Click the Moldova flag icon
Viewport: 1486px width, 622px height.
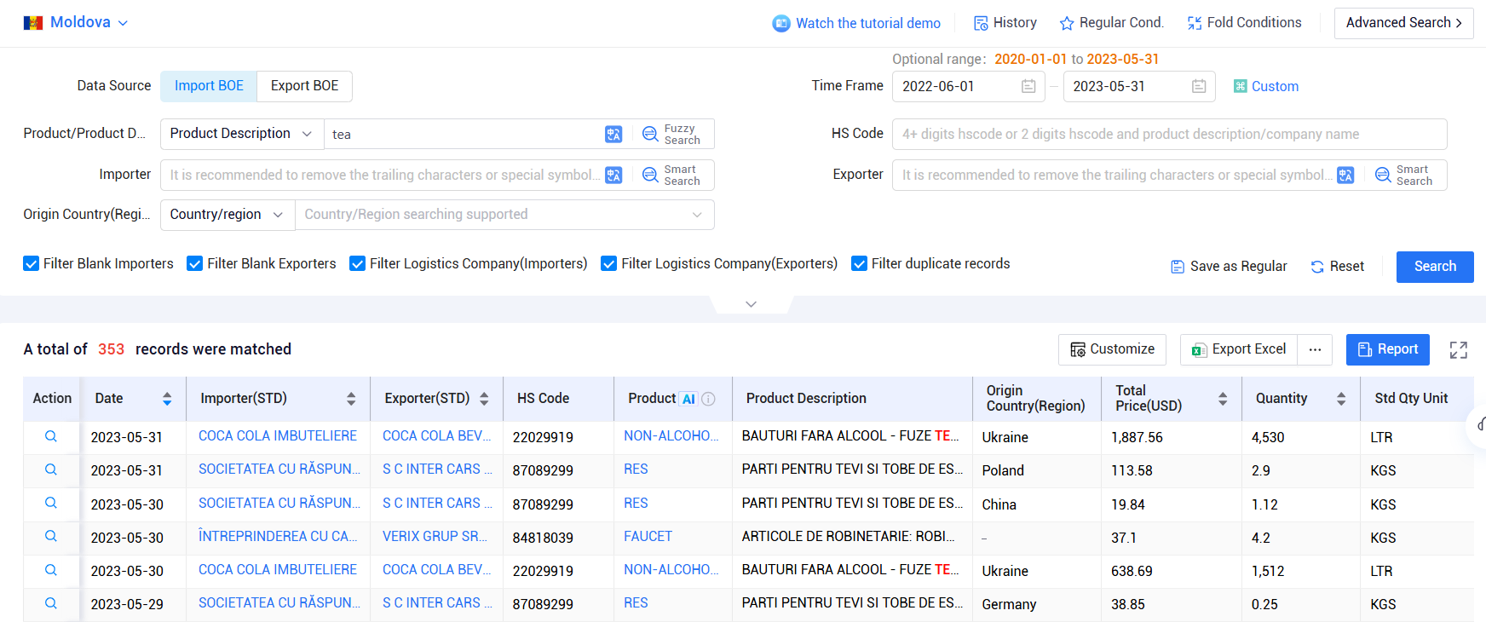click(33, 23)
